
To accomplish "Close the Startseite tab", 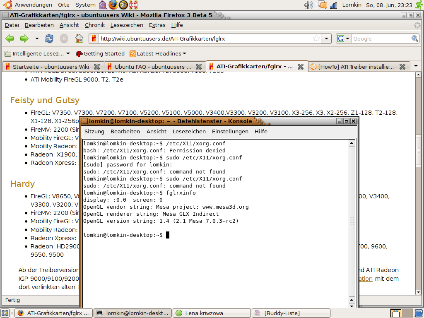I will coord(97,67).
